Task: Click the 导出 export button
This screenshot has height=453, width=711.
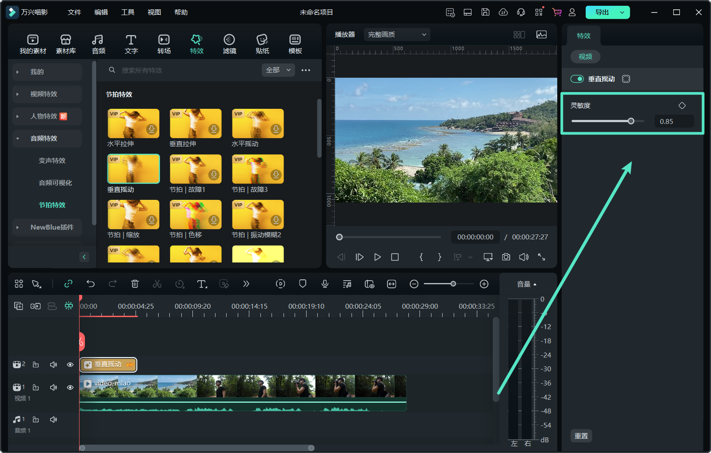Action: coord(602,12)
